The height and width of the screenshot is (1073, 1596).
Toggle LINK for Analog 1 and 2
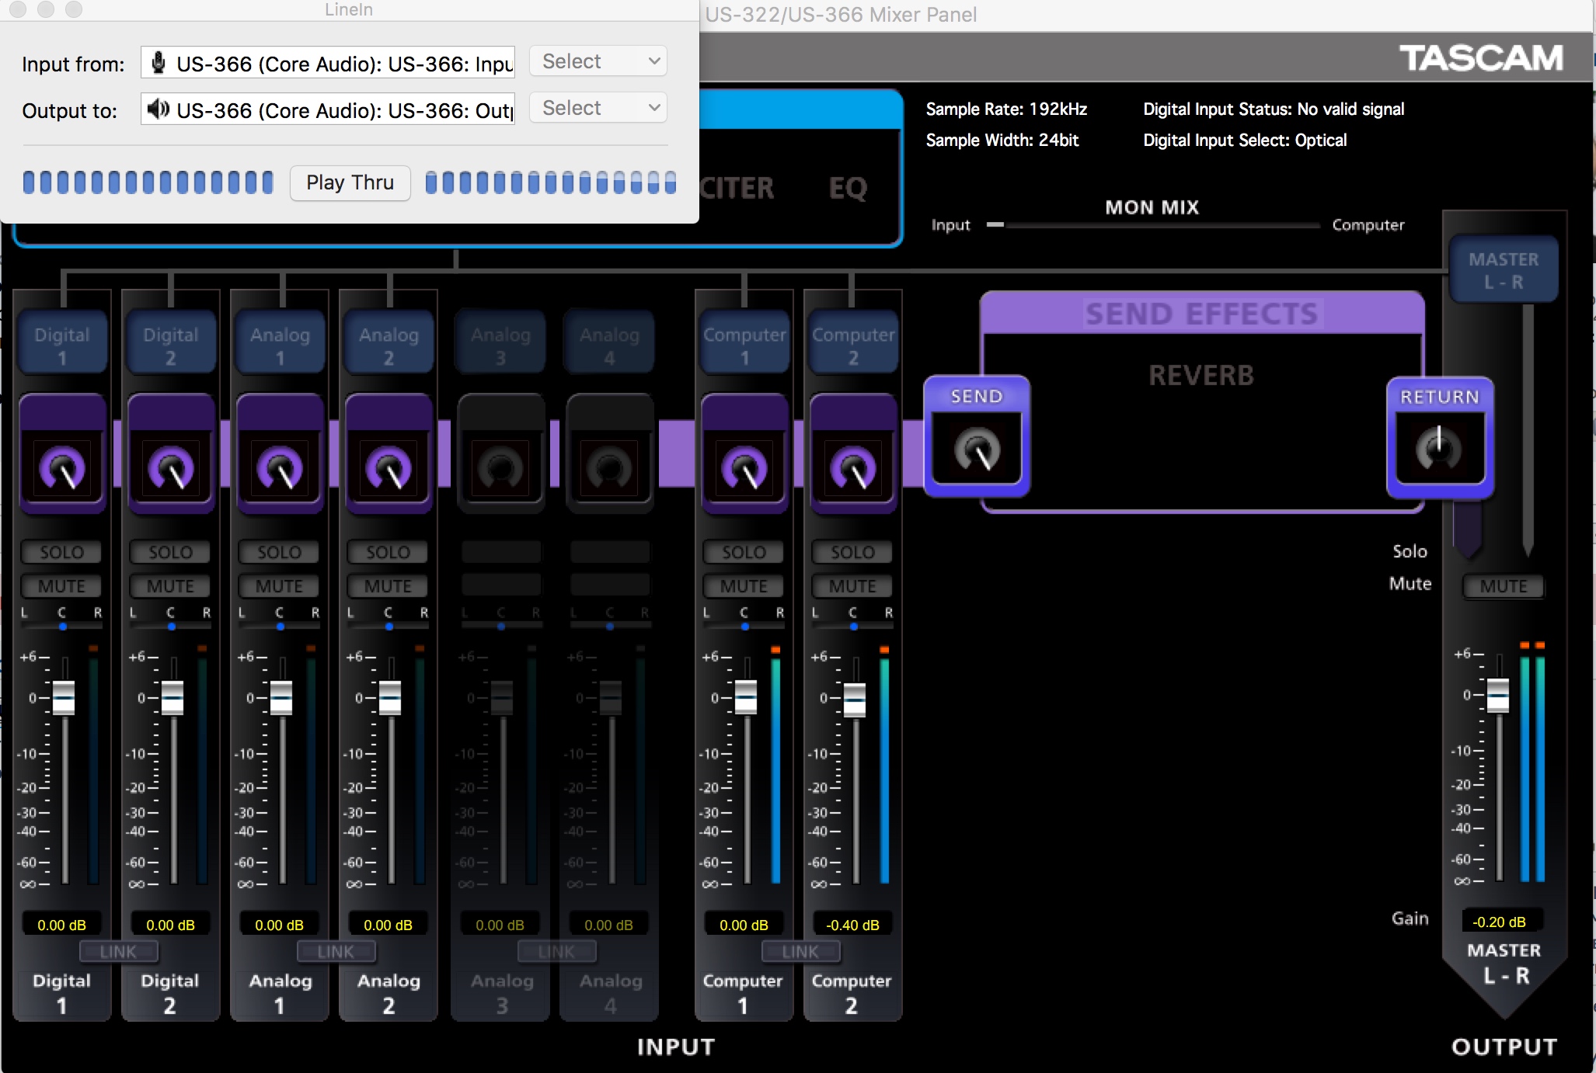pos(336,952)
